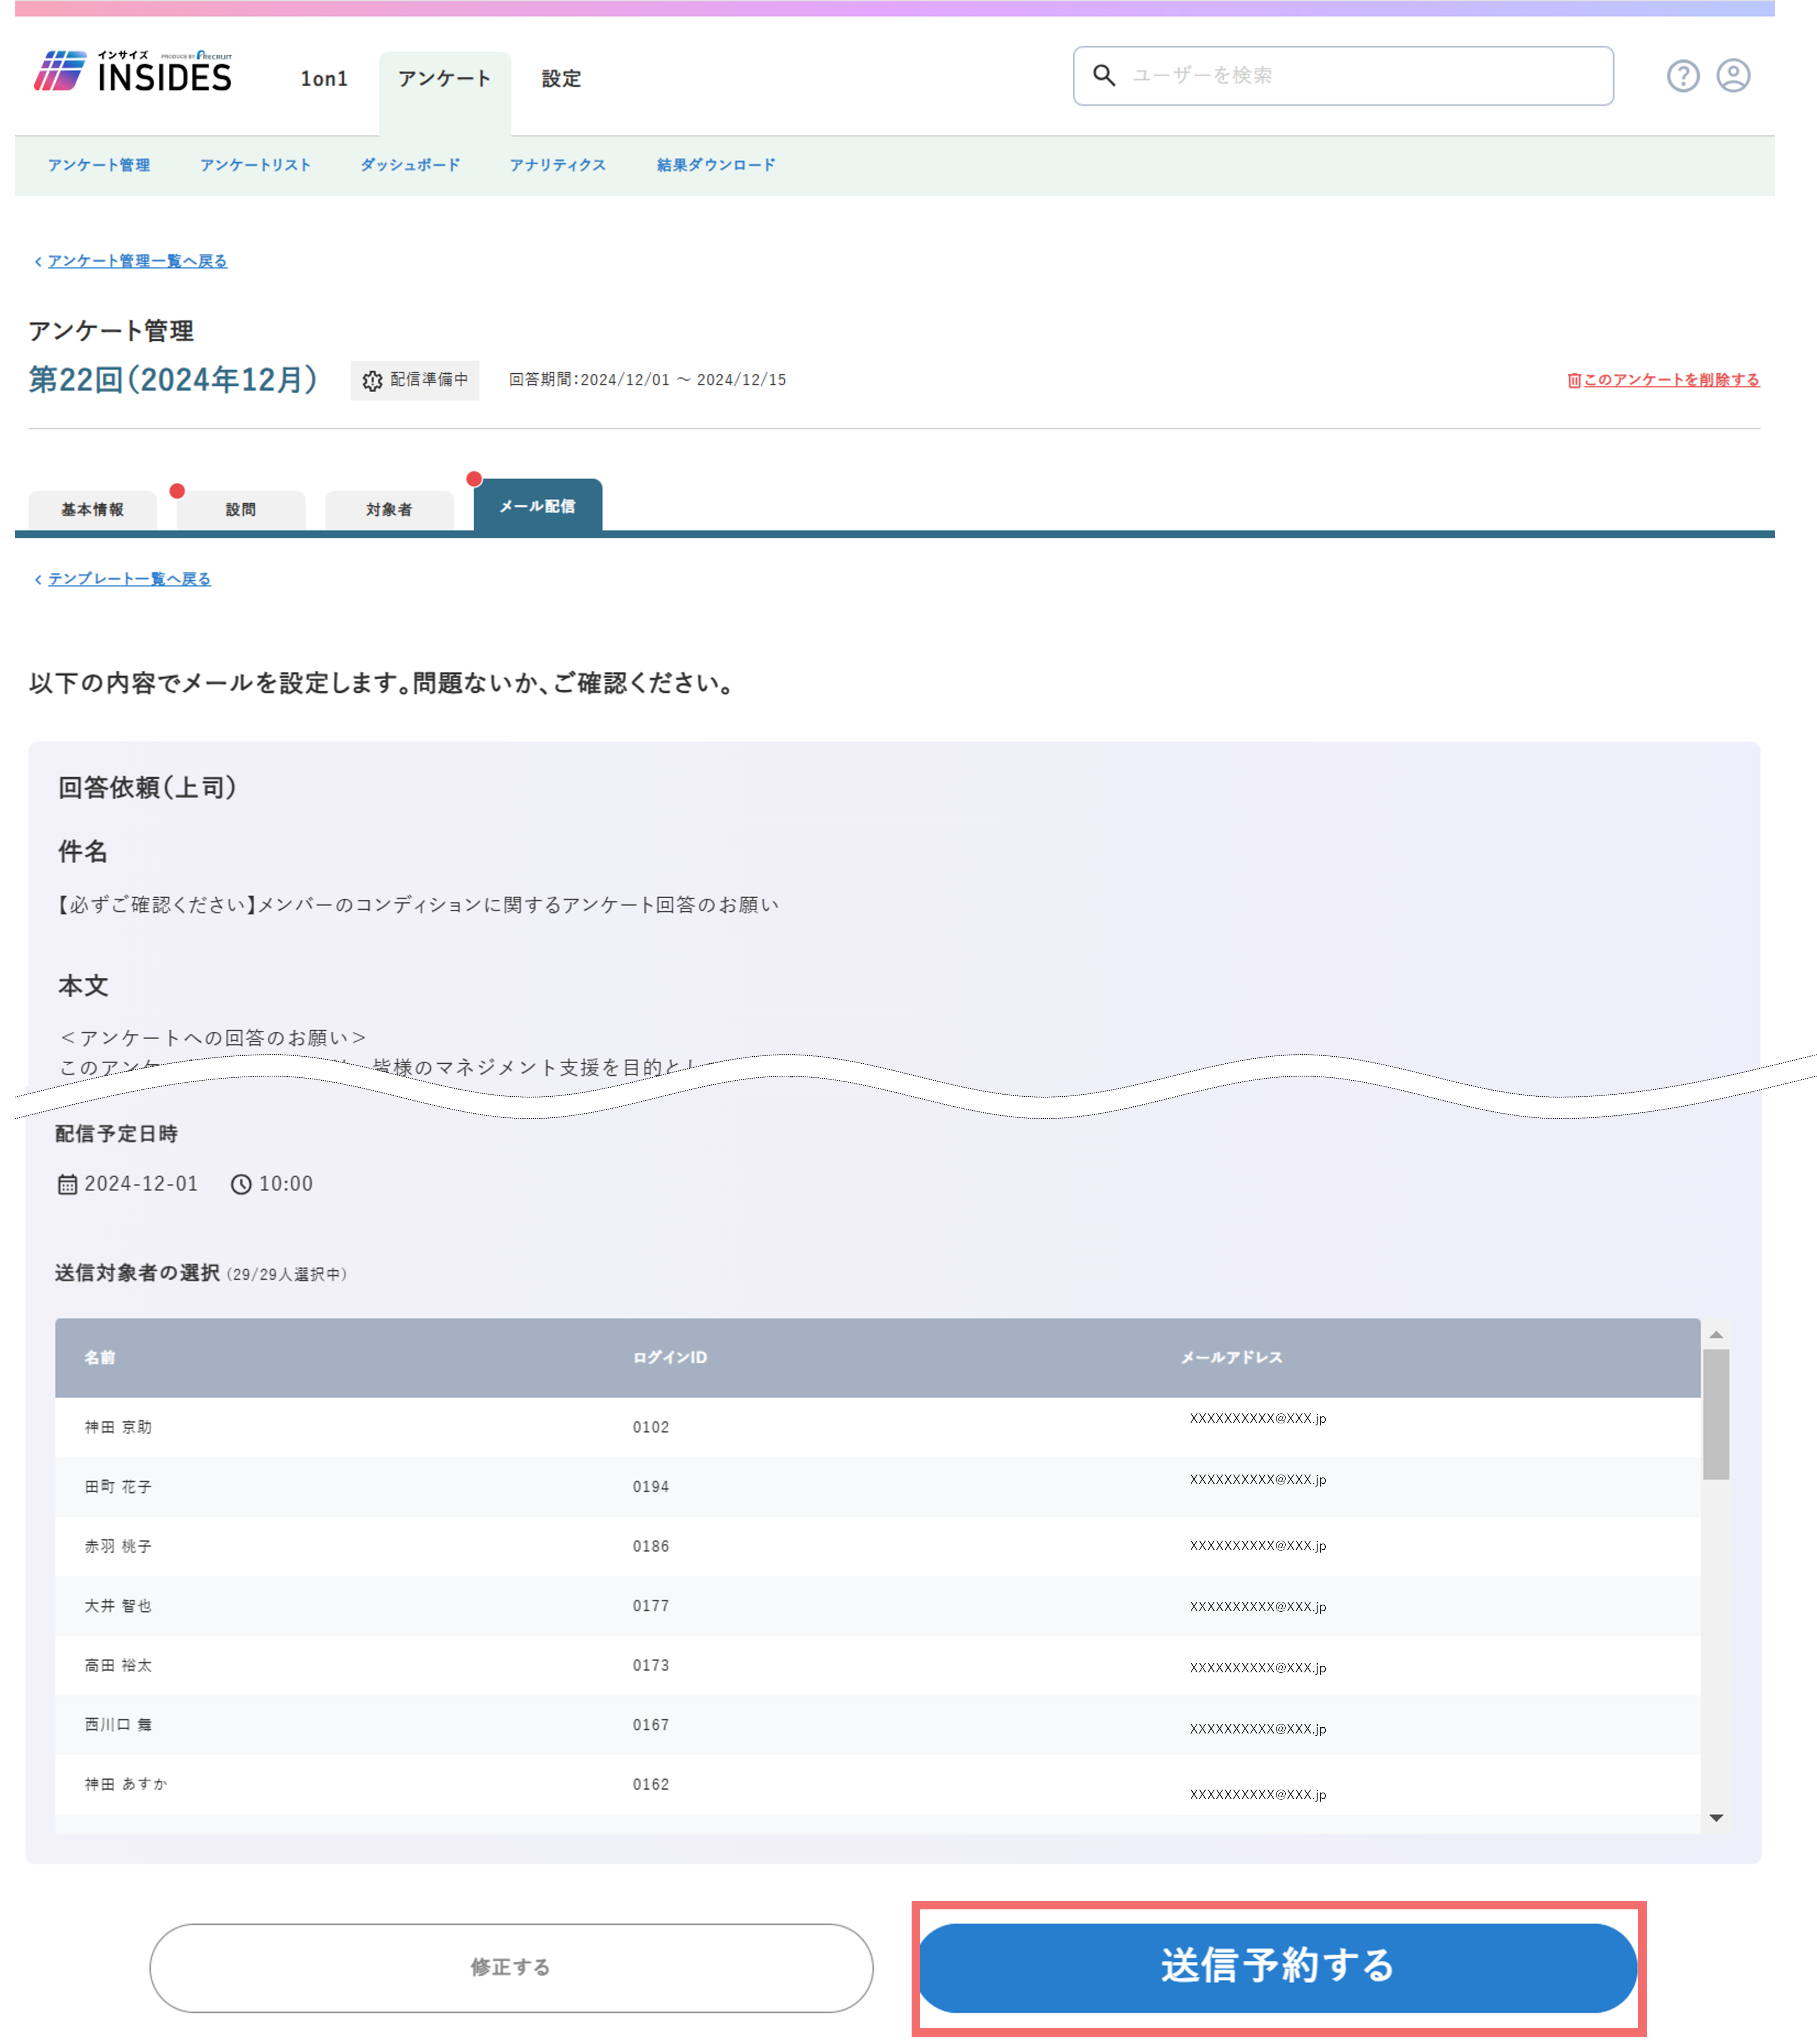Click the search magnifier icon
Viewport: 1817px width, 2044px height.
[1104, 75]
